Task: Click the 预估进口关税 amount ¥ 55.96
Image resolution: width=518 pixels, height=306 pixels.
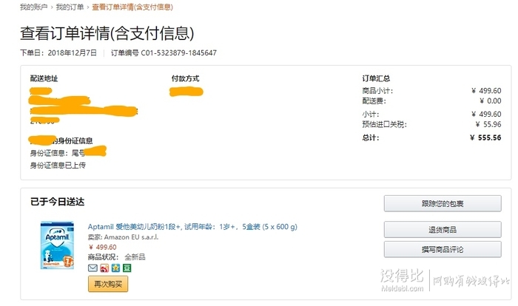Action: coord(488,124)
